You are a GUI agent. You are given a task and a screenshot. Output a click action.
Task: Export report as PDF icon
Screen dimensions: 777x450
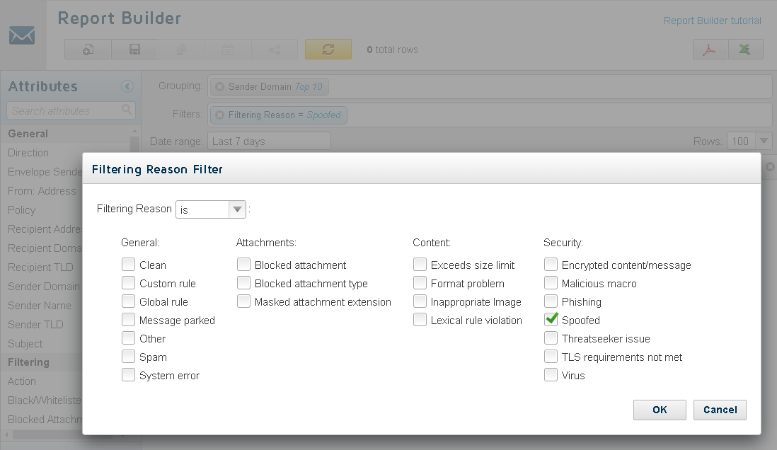point(710,50)
